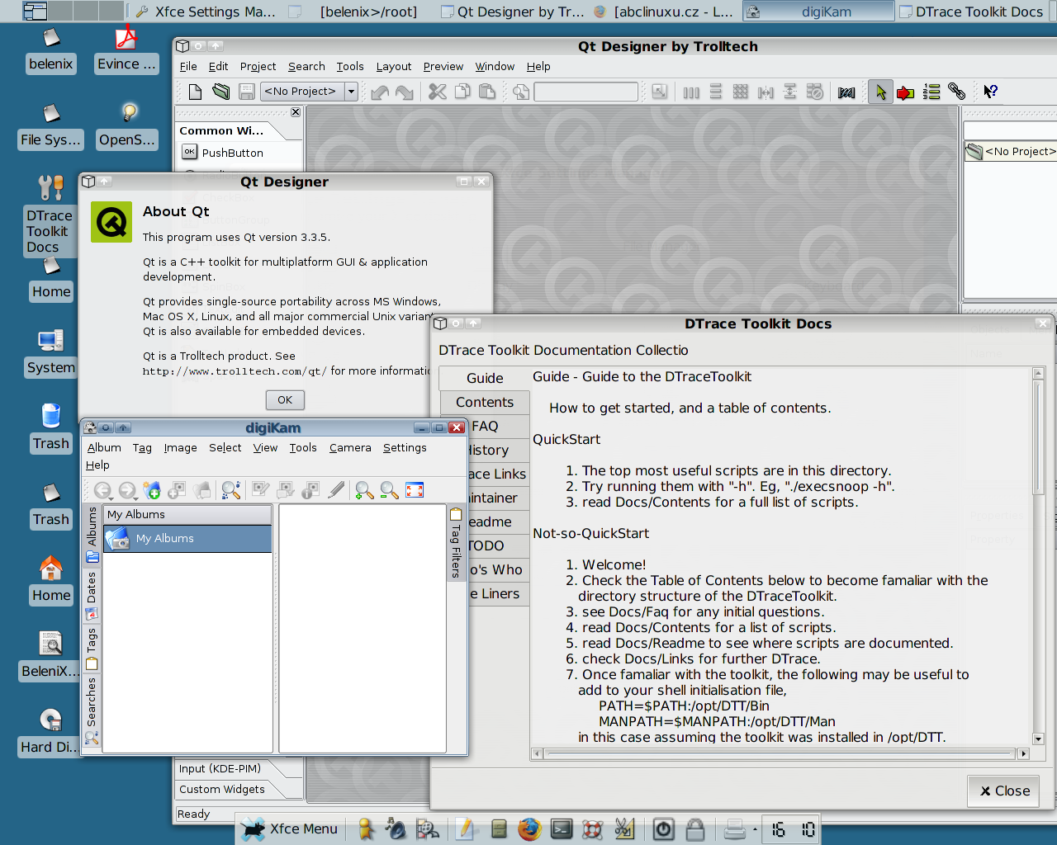The height and width of the screenshot is (845, 1057).
Task: Toggle digiKam Full Screen mode icon
Action: pos(415,490)
